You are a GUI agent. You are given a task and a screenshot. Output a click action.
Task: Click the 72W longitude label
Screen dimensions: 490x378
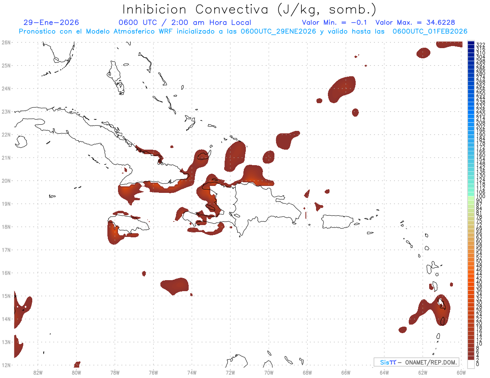(x=230, y=372)
